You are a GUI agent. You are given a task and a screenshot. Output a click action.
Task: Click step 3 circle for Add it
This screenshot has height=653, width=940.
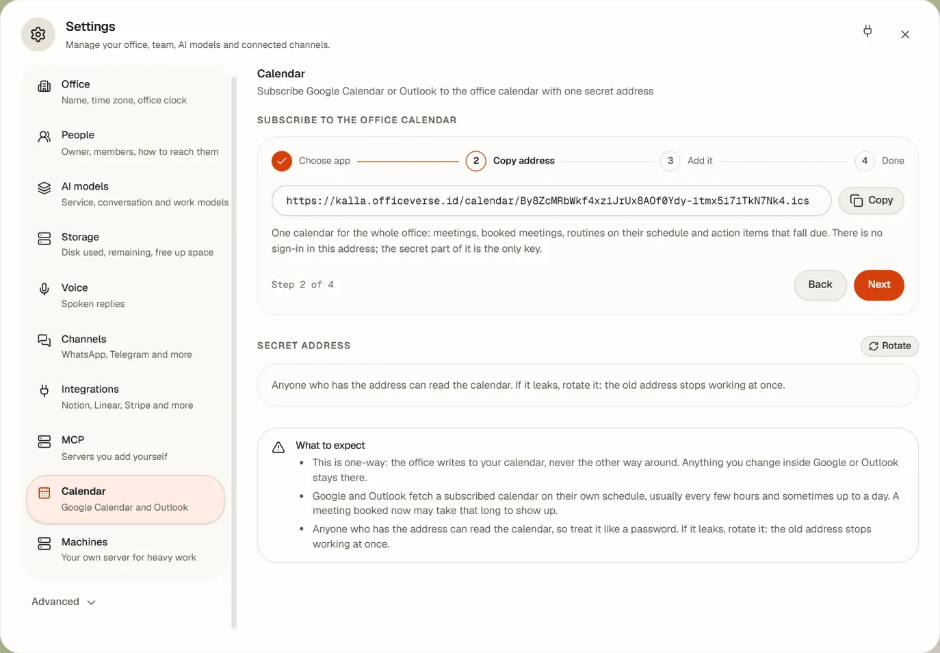(670, 161)
